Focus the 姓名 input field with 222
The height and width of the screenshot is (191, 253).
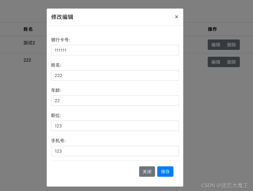115,75
